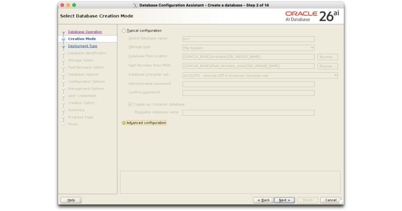
Task: Go to previous step with Back
Action: pos(263,200)
